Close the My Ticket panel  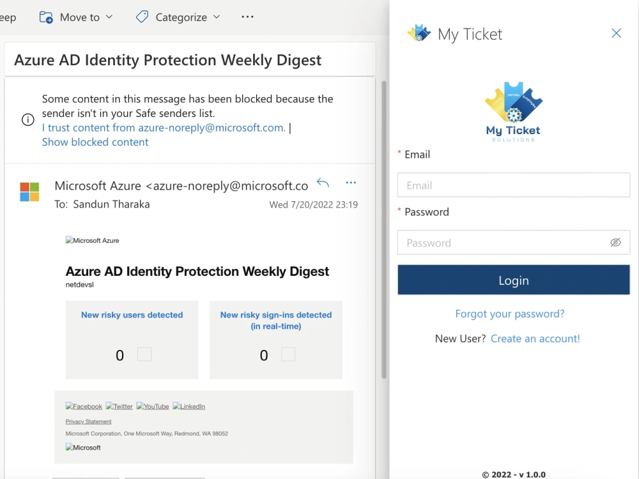[616, 33]
